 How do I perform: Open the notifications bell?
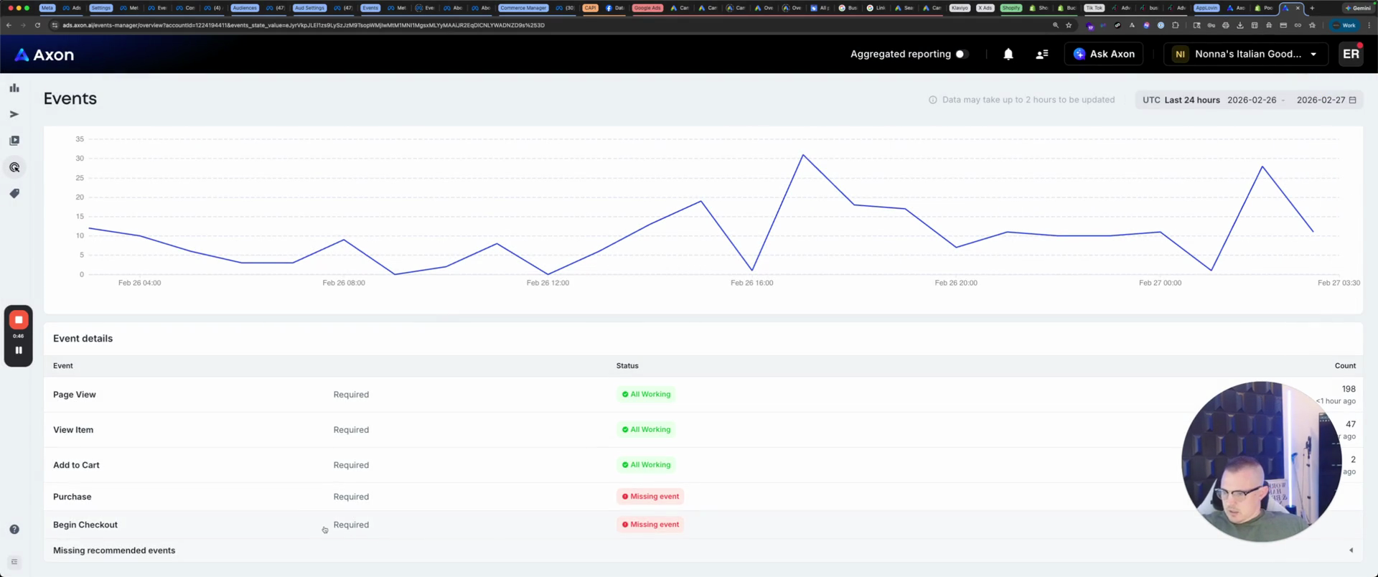[x=1008, y=54]
